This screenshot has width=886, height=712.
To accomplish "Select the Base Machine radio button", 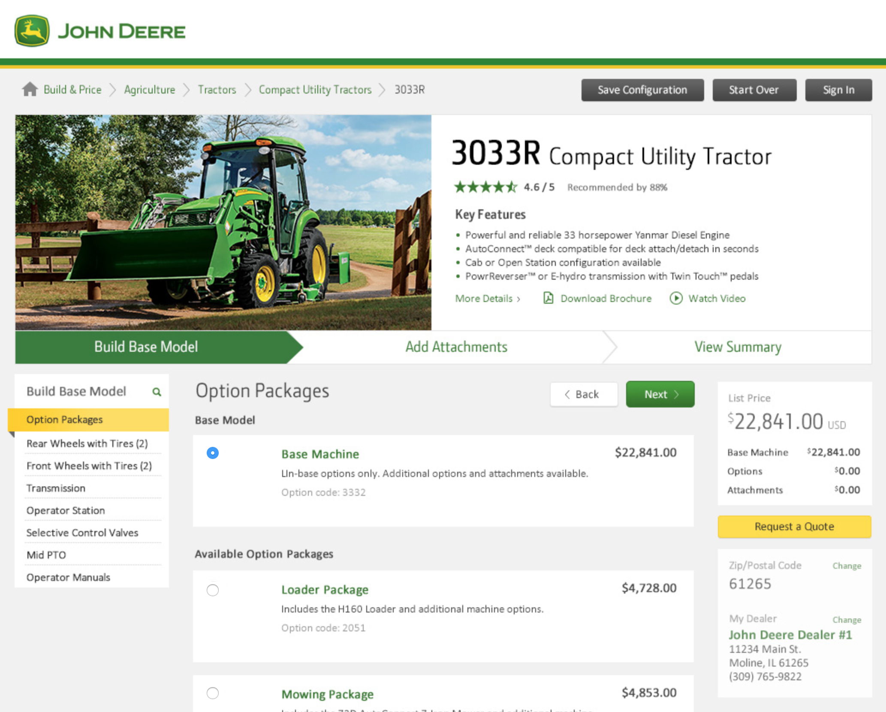I will pyautogui.click(x=212, y=453).
